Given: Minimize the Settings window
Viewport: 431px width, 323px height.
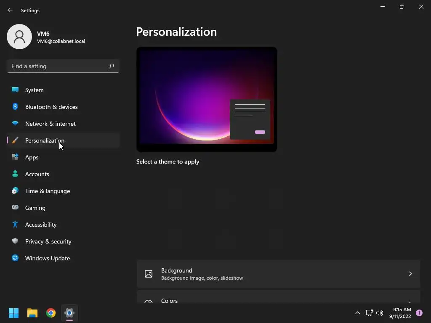Looking at the screenshot, I should [x=382, y=7].
